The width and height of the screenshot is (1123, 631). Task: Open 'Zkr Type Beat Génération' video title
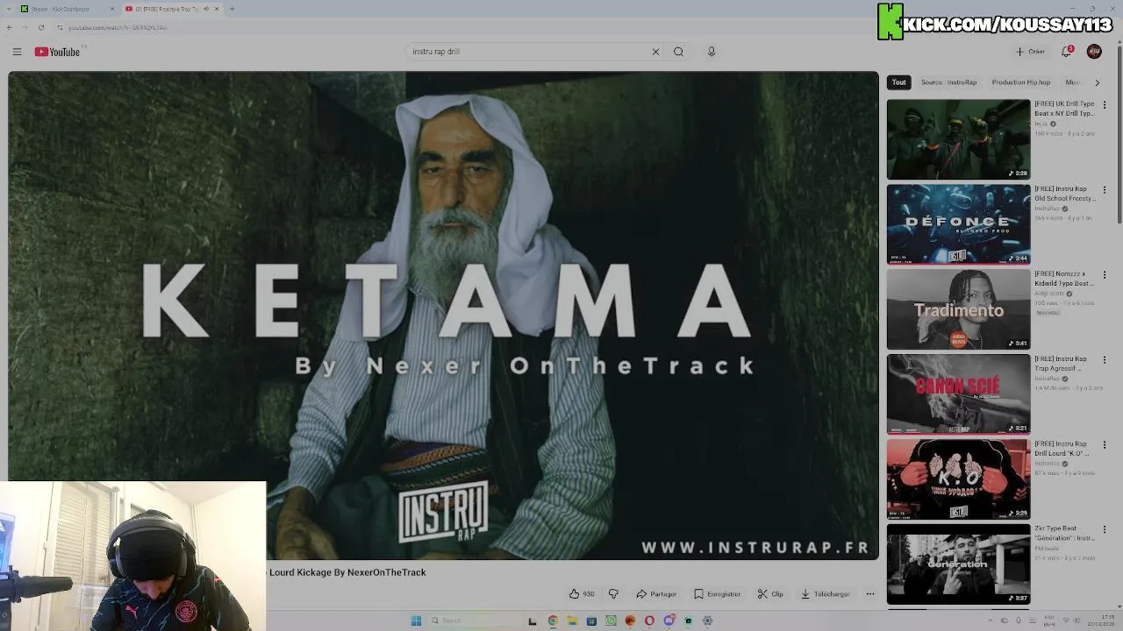[1064, 534]
